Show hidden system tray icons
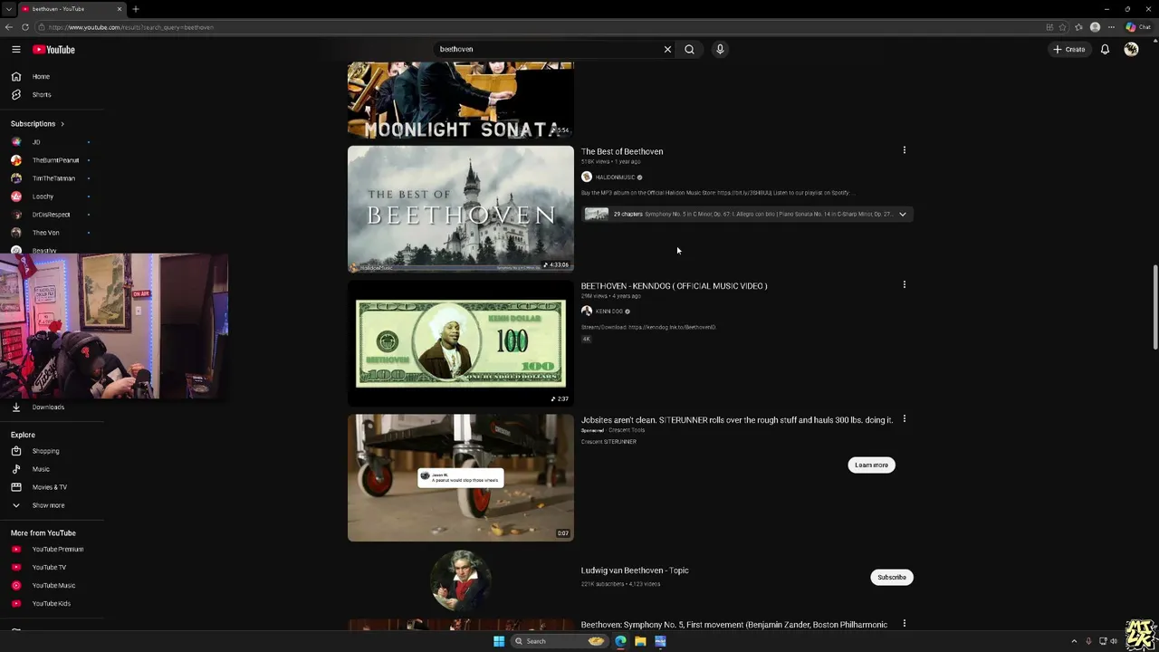This screenshot has height=652, width=1159. [x=1074, y=641]
